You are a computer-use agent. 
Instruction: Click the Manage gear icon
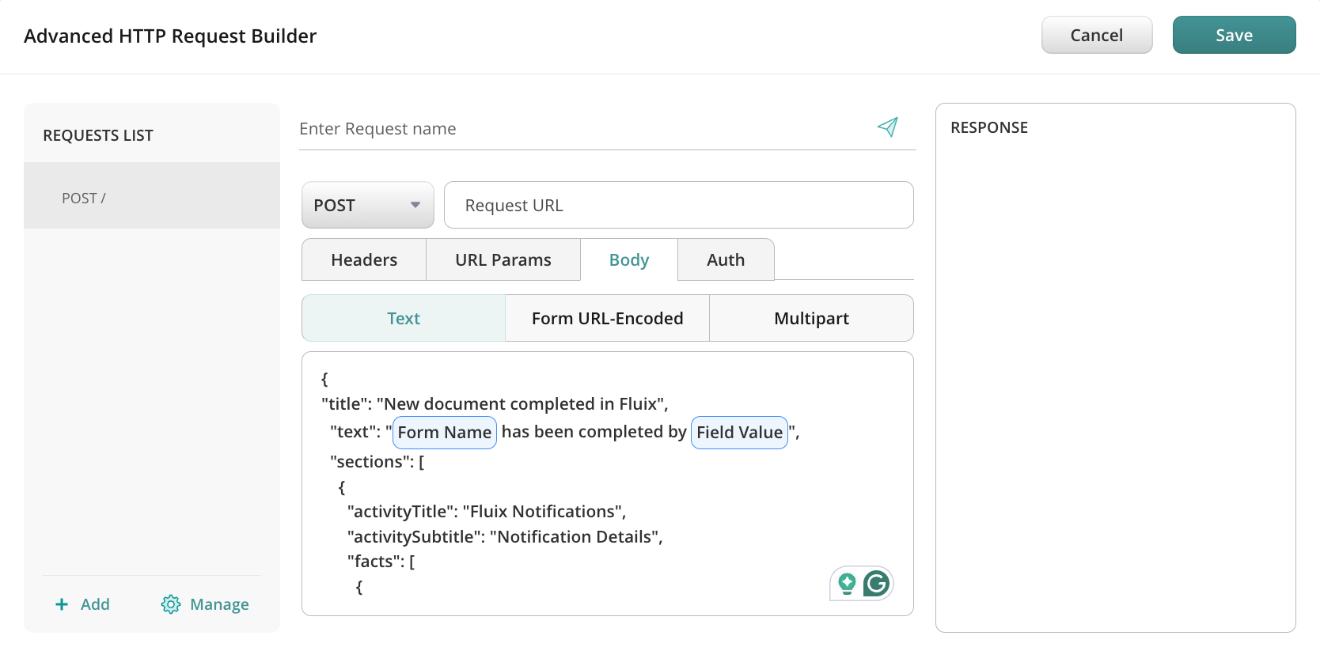170,604
